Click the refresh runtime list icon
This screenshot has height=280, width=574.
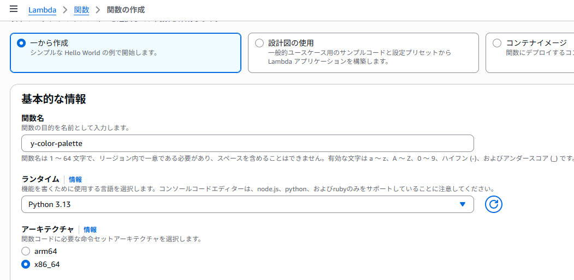(x=493, y=204)
